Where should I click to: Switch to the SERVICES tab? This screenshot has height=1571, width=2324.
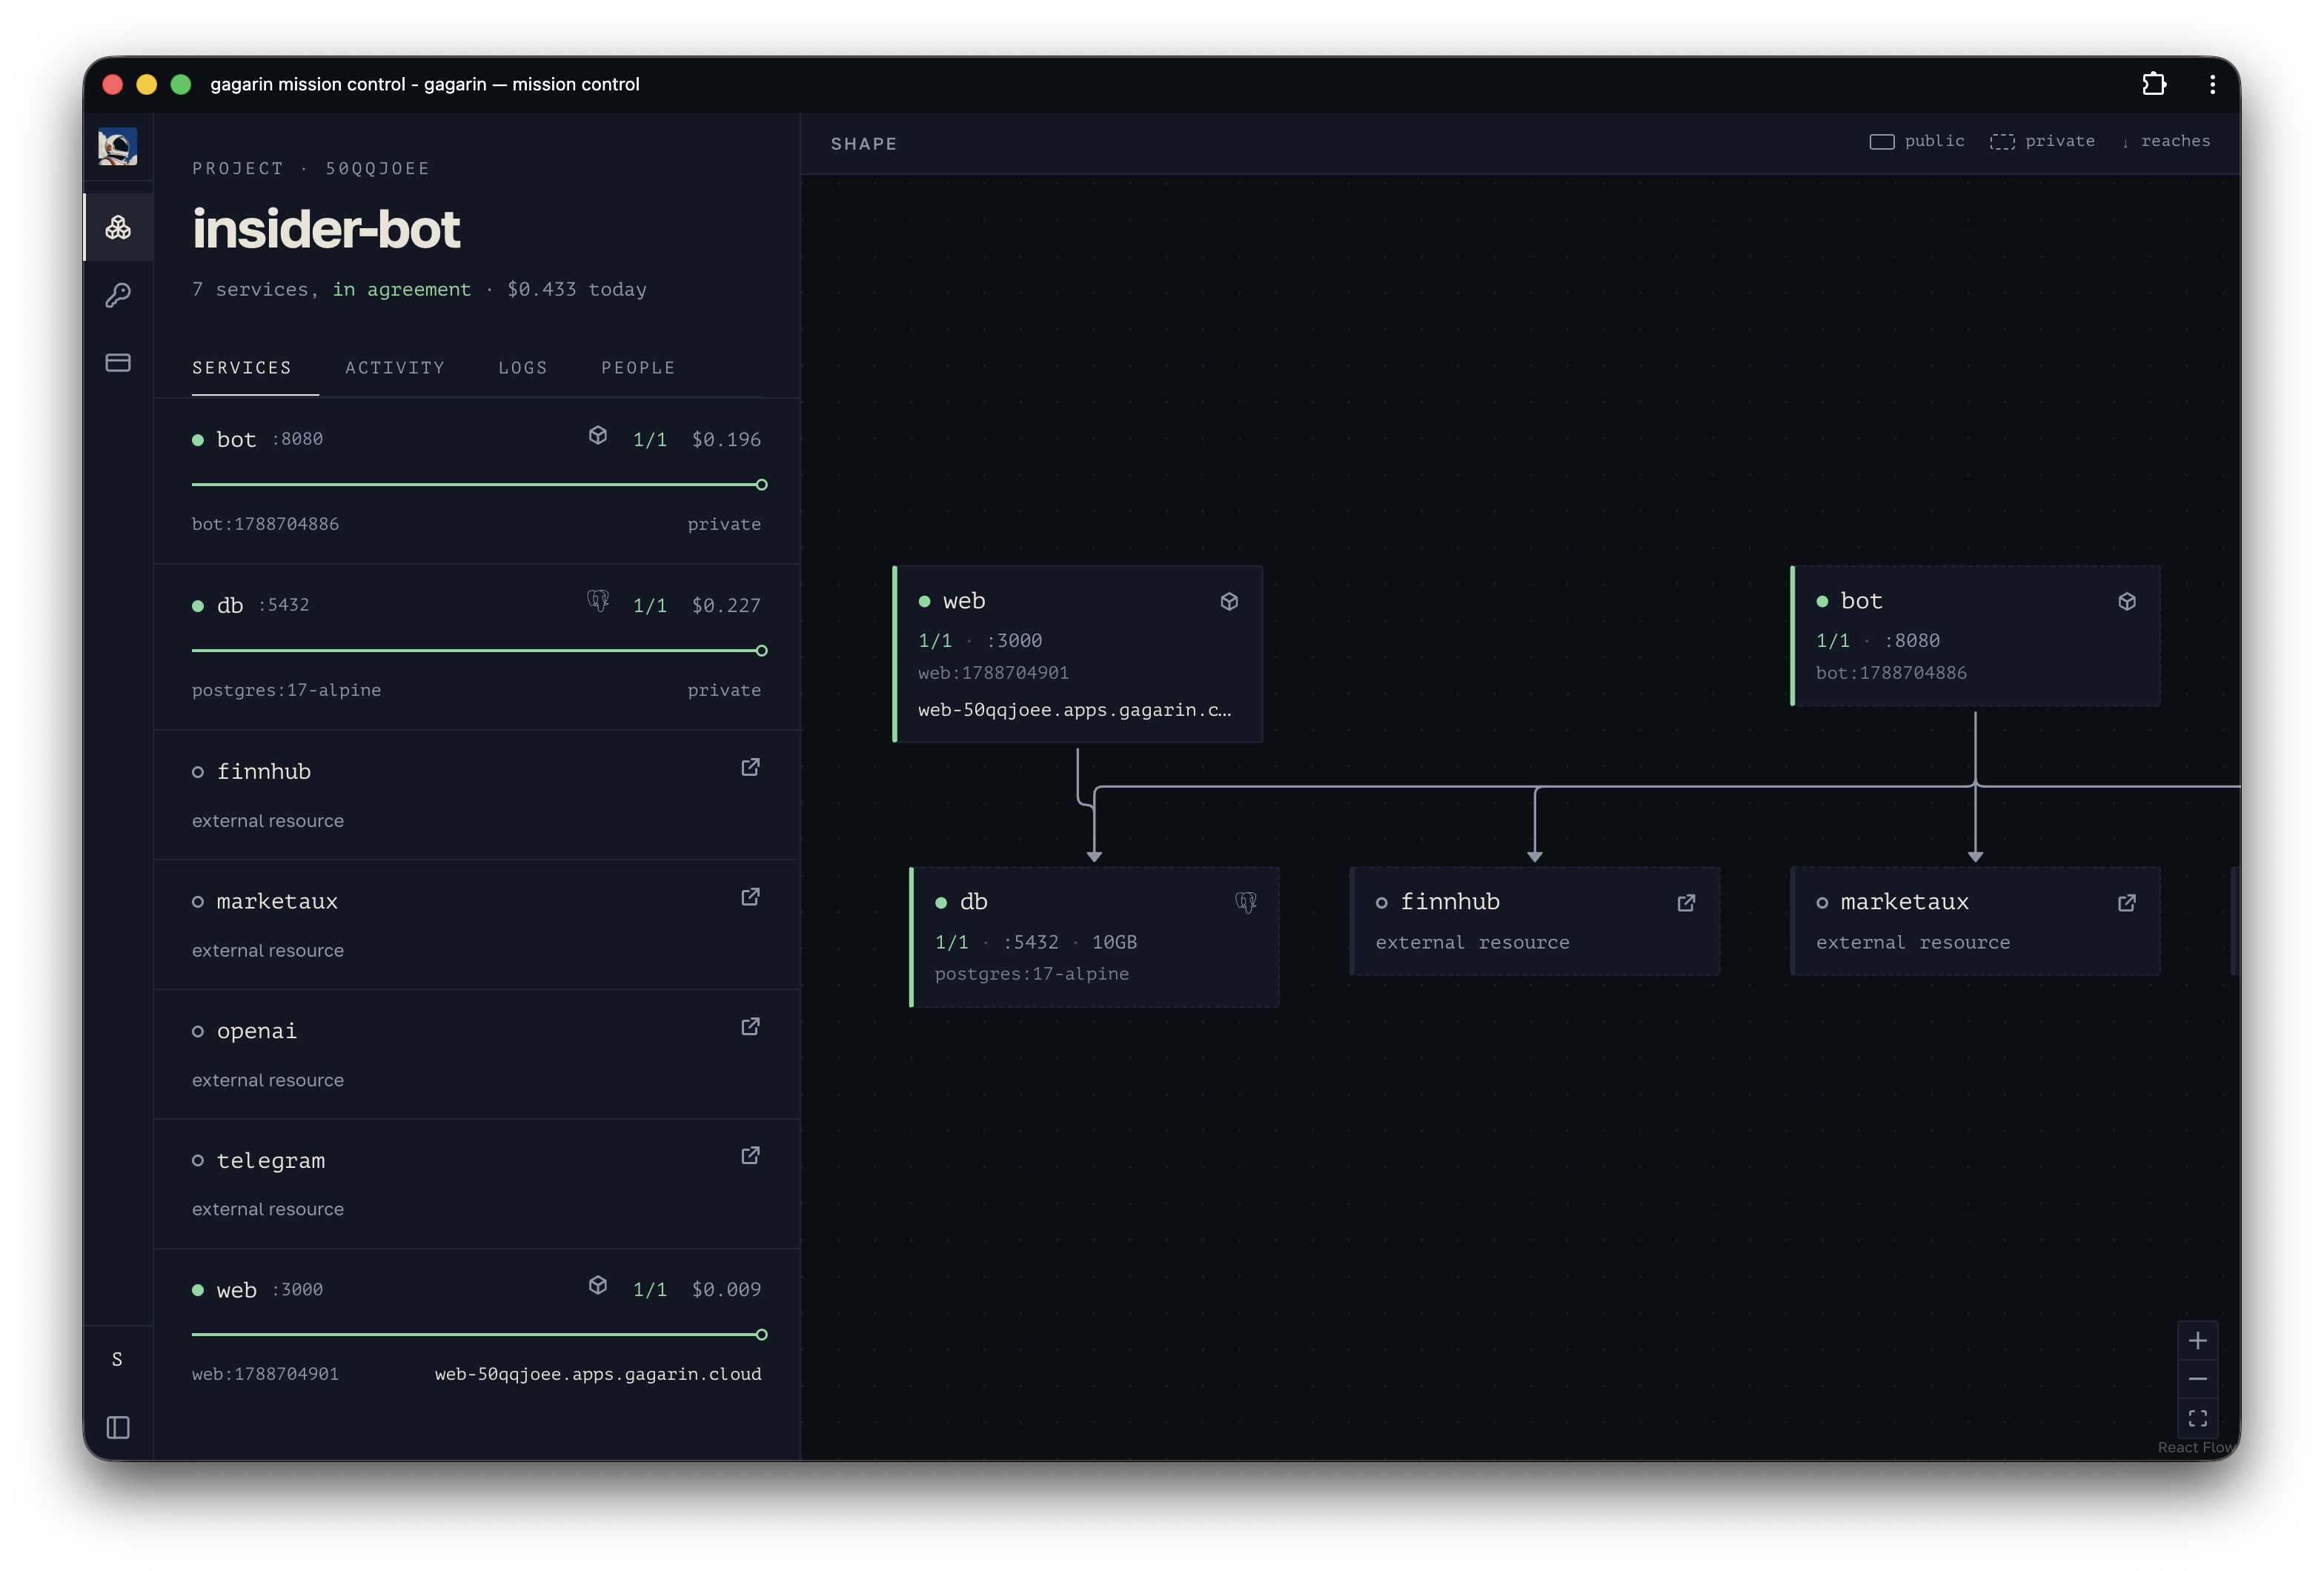pyautogui.click(x=242, y=368)
